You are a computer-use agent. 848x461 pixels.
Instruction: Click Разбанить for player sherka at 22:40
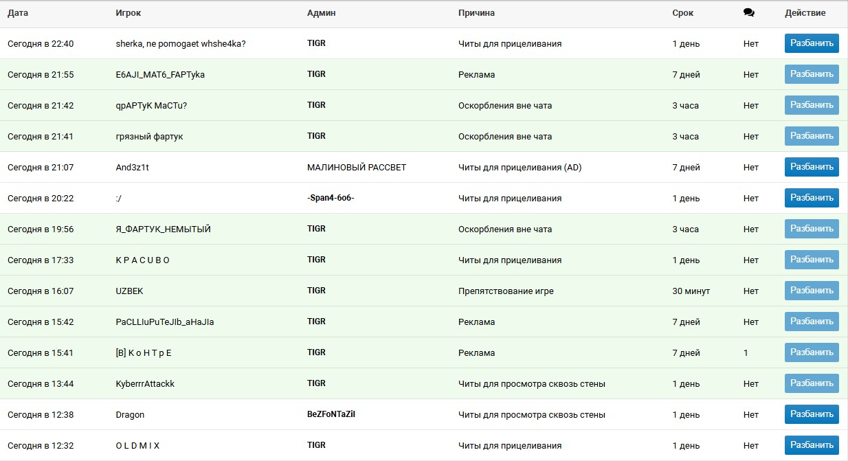point(812,43)
